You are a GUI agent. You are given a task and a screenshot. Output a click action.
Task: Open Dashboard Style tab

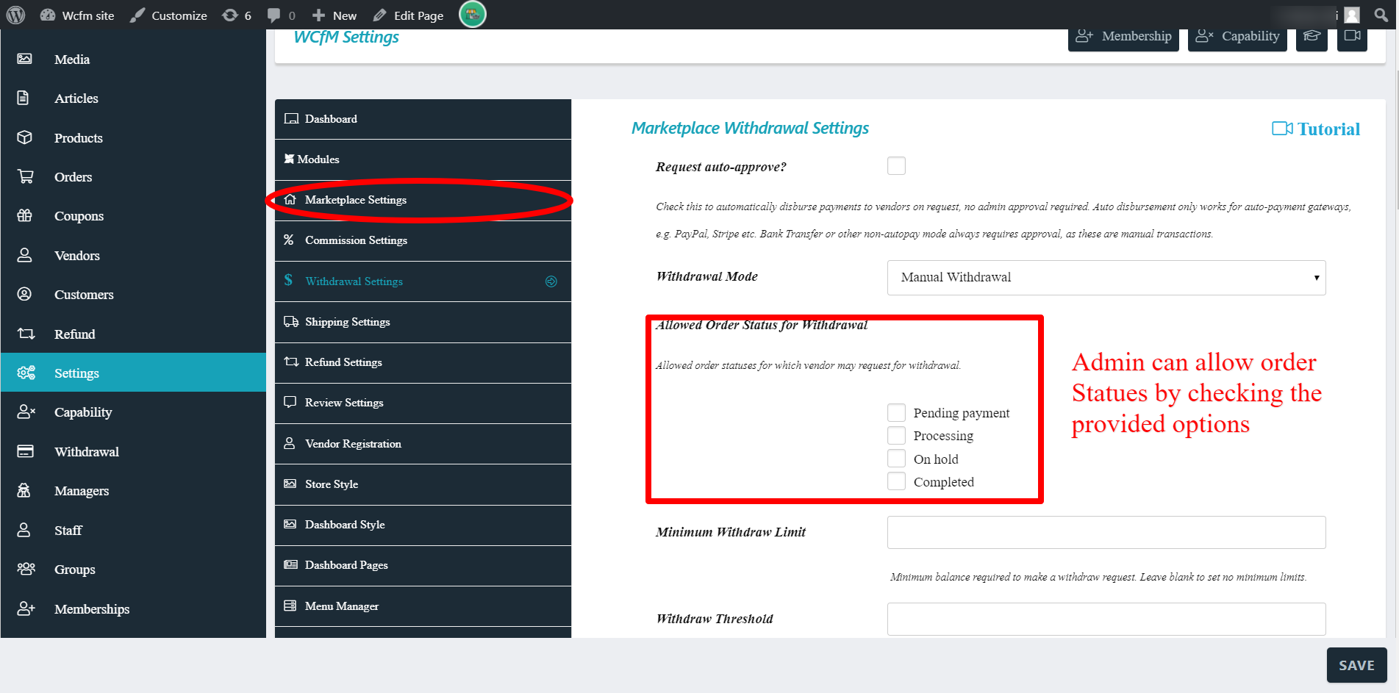pyautogui.click(x=423, y=525)
